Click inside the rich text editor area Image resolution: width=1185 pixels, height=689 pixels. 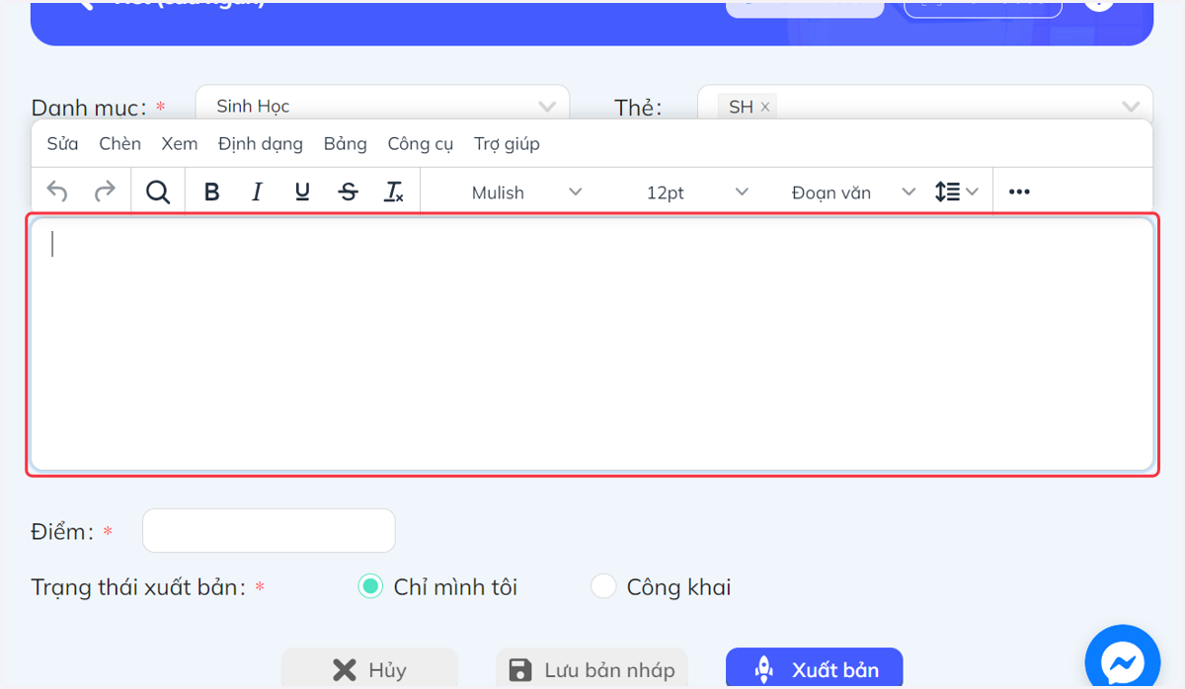tap(592, 344)
